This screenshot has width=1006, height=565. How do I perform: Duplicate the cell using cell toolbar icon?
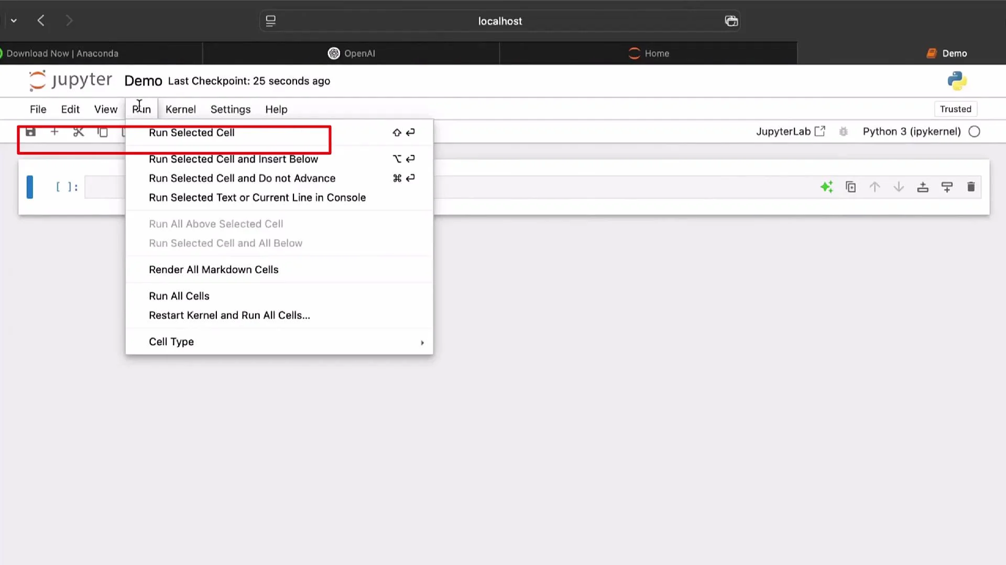click(851, 187)
